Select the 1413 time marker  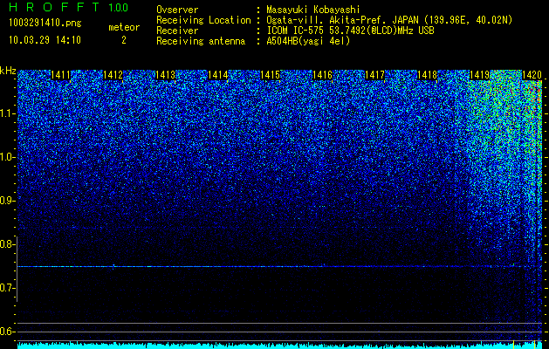pos(165,75)
